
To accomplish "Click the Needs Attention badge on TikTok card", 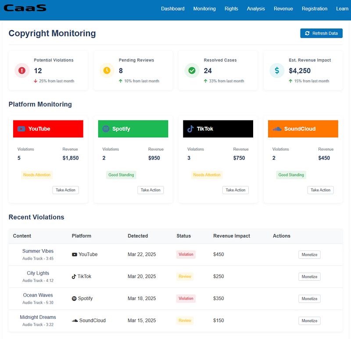I will click(207, 175).
